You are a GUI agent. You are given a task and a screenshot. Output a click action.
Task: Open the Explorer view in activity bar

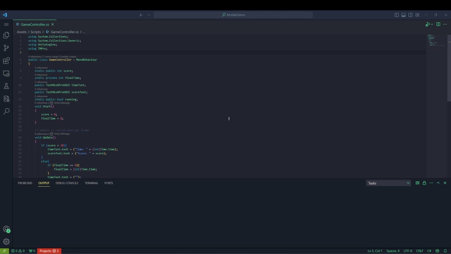click(6, 35)
